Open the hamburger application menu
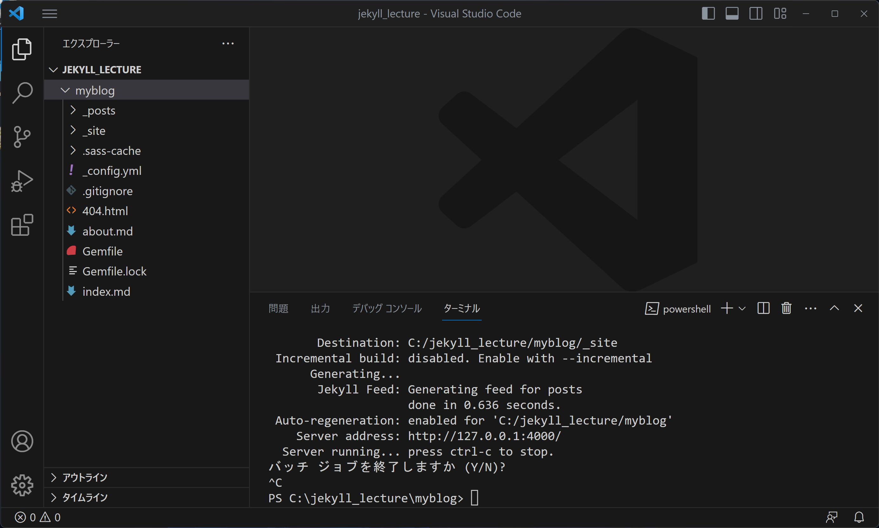The image size is (879, 528). click(x=50, y=14)
